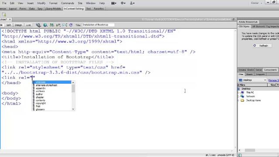279x157 pixels.
Task: Open the Site user dropdown icon
Action: [x=132, y=3]
